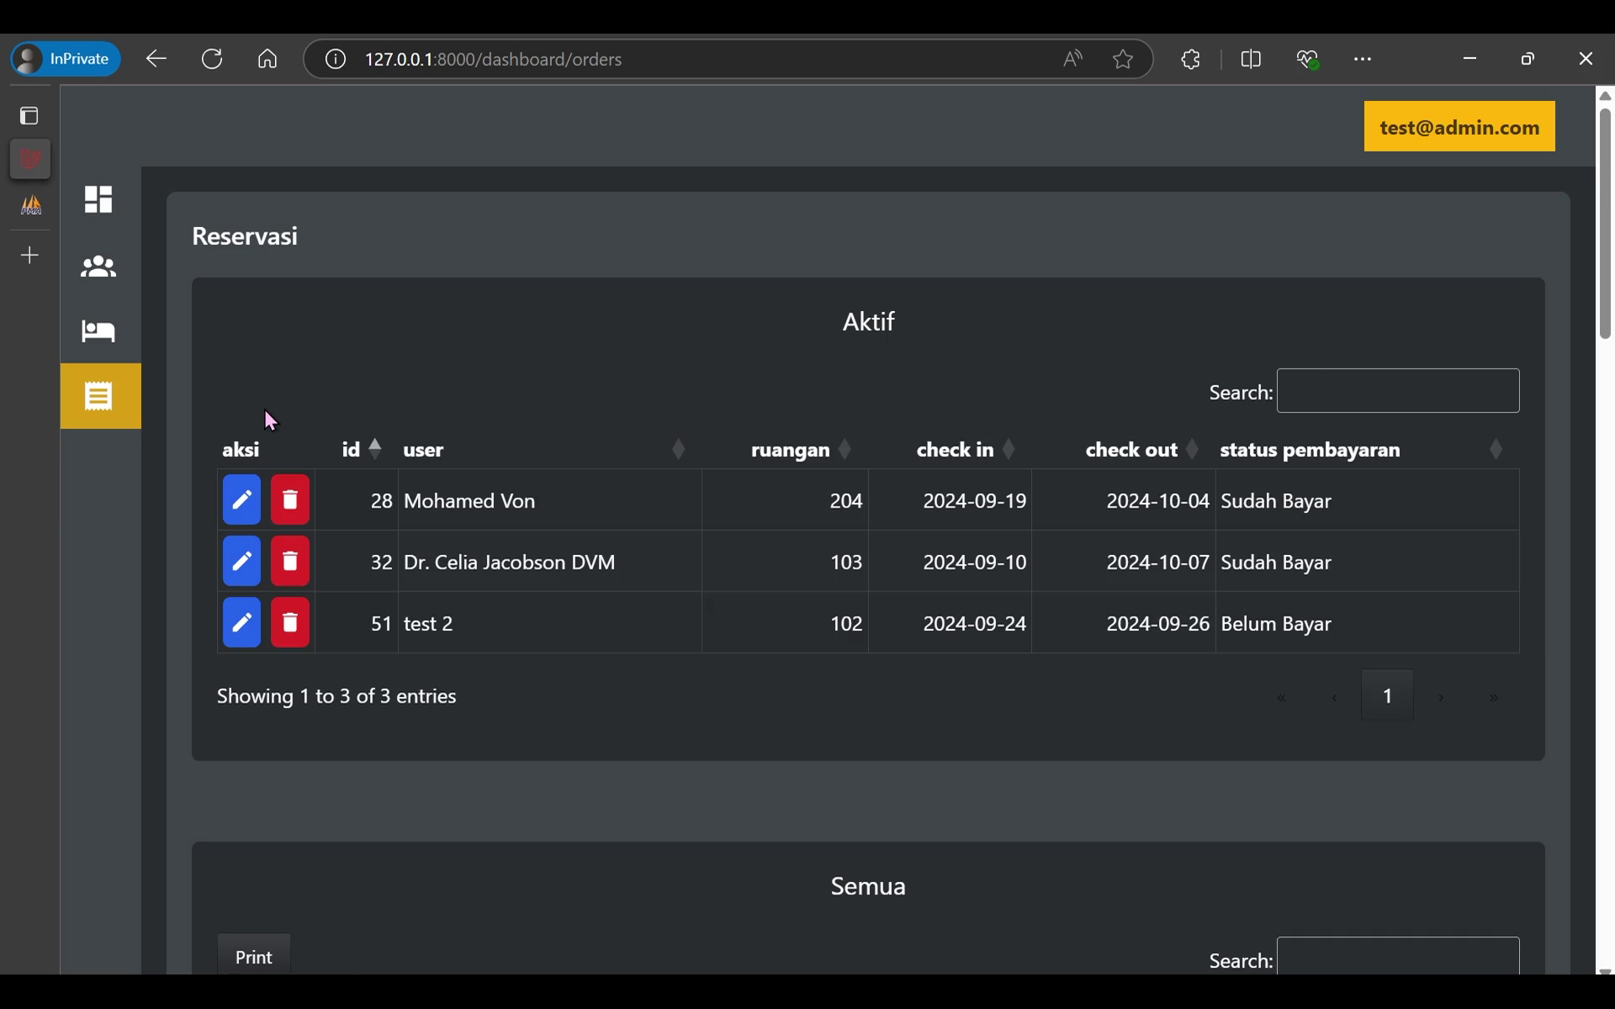Open the Extensions menu
The width and height of the screenshot is (1615, 1009).
(1191, 59)
